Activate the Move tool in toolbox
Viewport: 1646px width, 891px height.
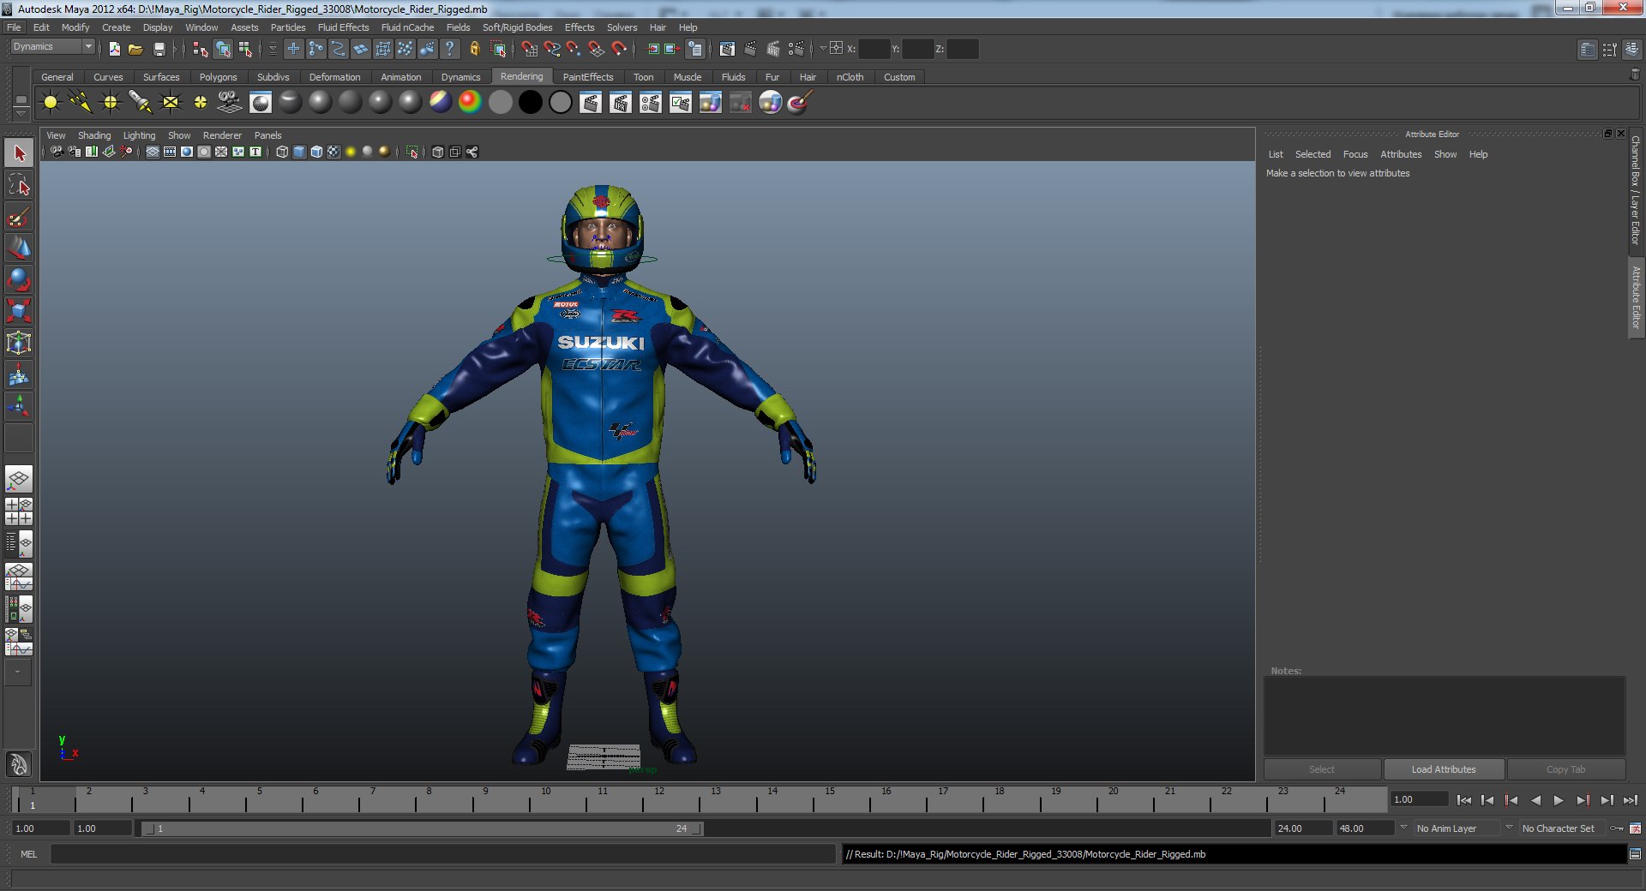click(19, 248)
